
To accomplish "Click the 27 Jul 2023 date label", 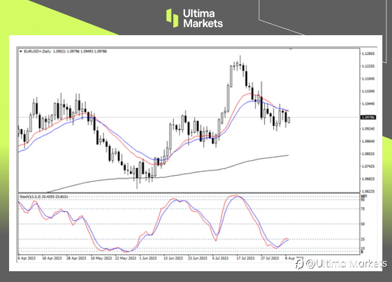I will 270,258.
